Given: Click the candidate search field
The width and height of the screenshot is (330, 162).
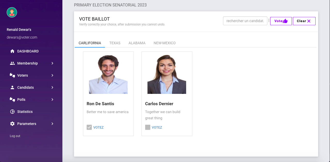Looking at the screenshot, I should click(x=245, y=21).
